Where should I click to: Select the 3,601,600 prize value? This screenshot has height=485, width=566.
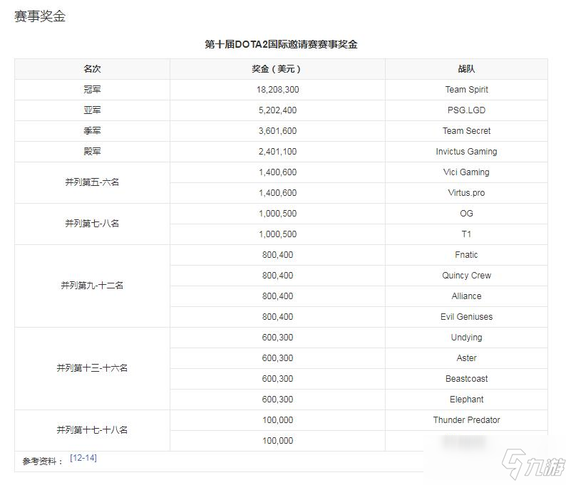tap(277, 130)
